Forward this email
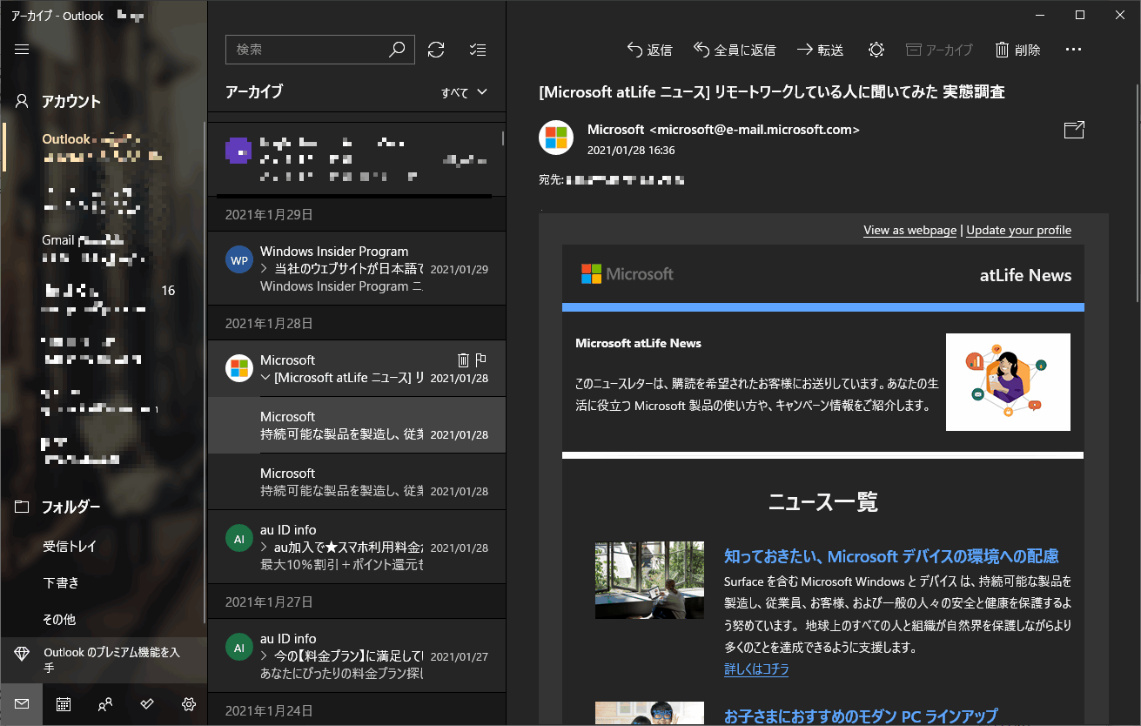Viewport: 1141px width, 726px height. pos(821,50)
